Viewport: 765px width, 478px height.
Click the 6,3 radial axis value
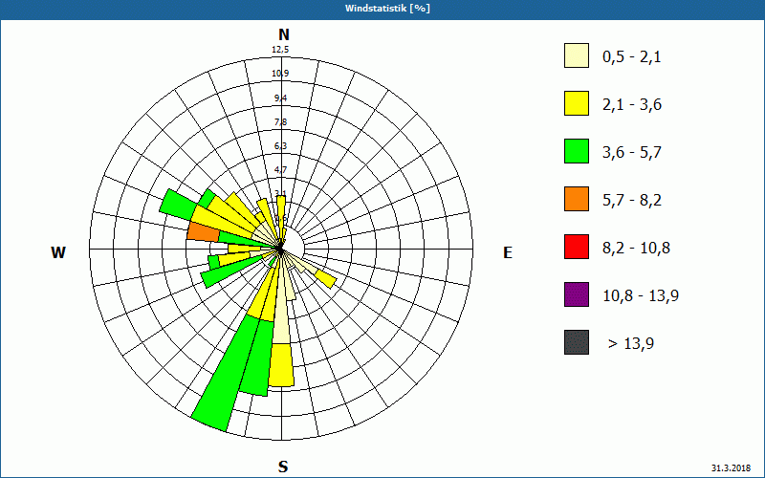pos(280,146)
